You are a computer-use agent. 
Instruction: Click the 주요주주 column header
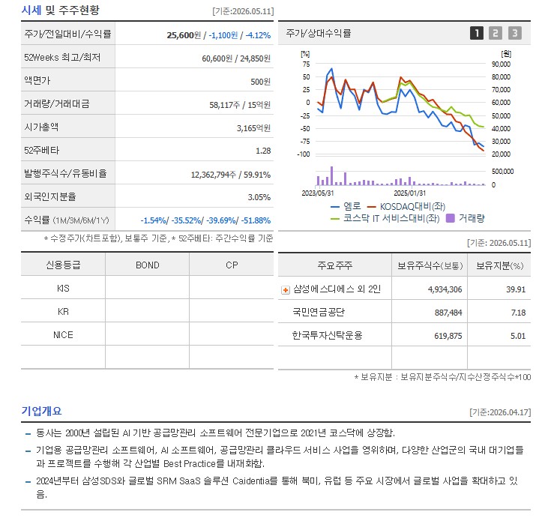click(x=334, y=265)
